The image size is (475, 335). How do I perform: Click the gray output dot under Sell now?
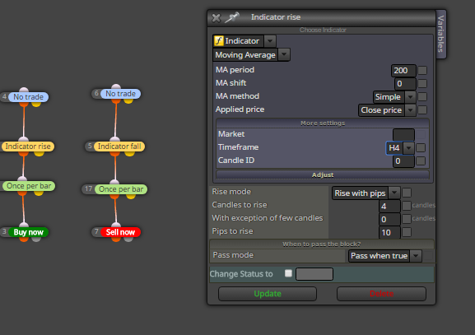point(128,240)
